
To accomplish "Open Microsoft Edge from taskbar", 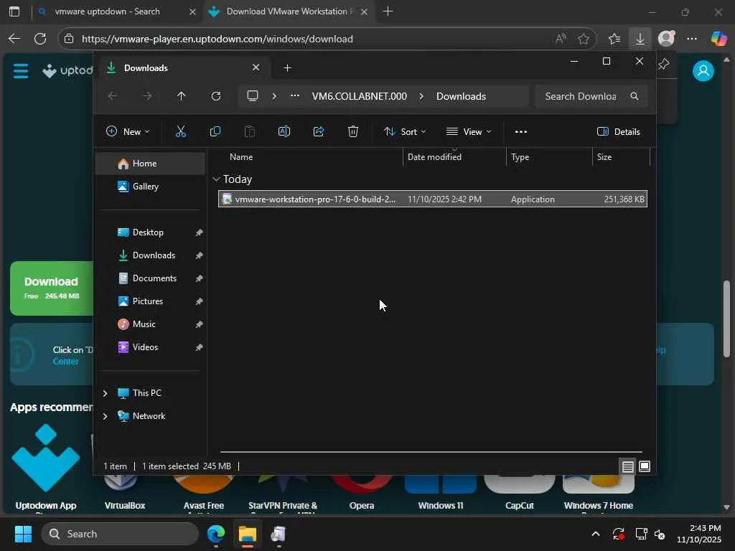I will [216, 534].
